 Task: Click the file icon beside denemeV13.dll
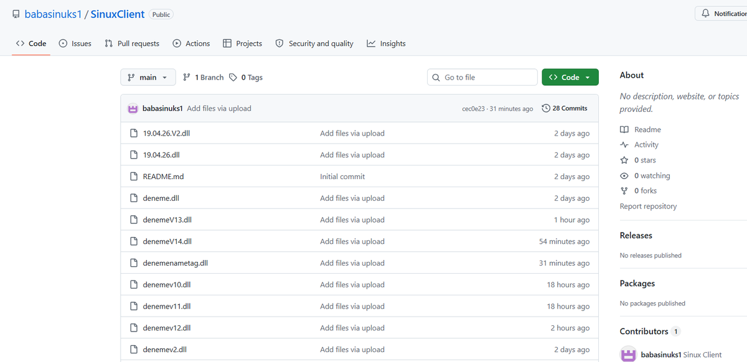point(133,220)
